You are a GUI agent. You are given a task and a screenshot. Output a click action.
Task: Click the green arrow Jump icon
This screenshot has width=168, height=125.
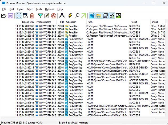(x=83, y=16)
